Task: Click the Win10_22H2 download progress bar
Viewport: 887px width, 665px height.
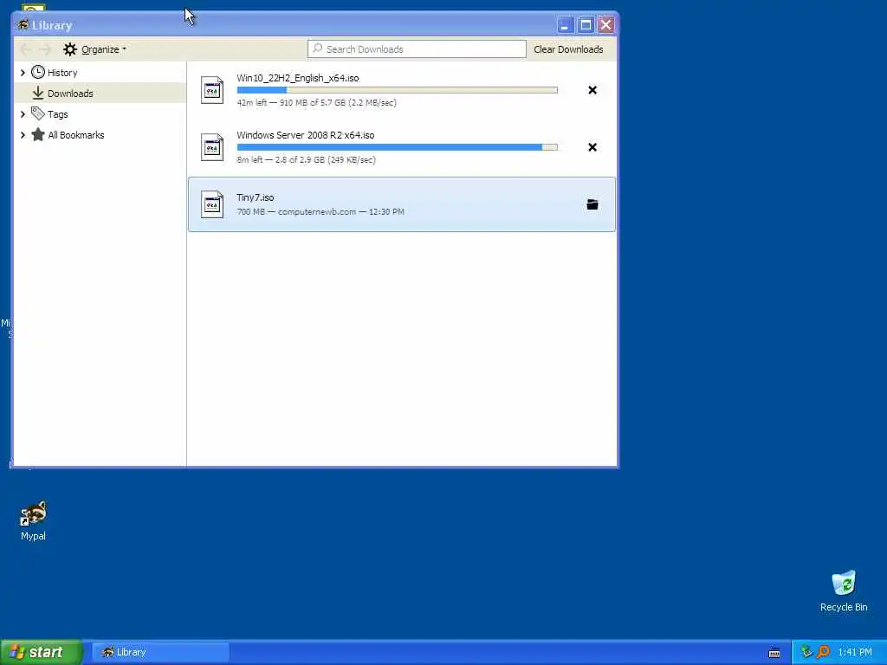Action: [397, 90]
